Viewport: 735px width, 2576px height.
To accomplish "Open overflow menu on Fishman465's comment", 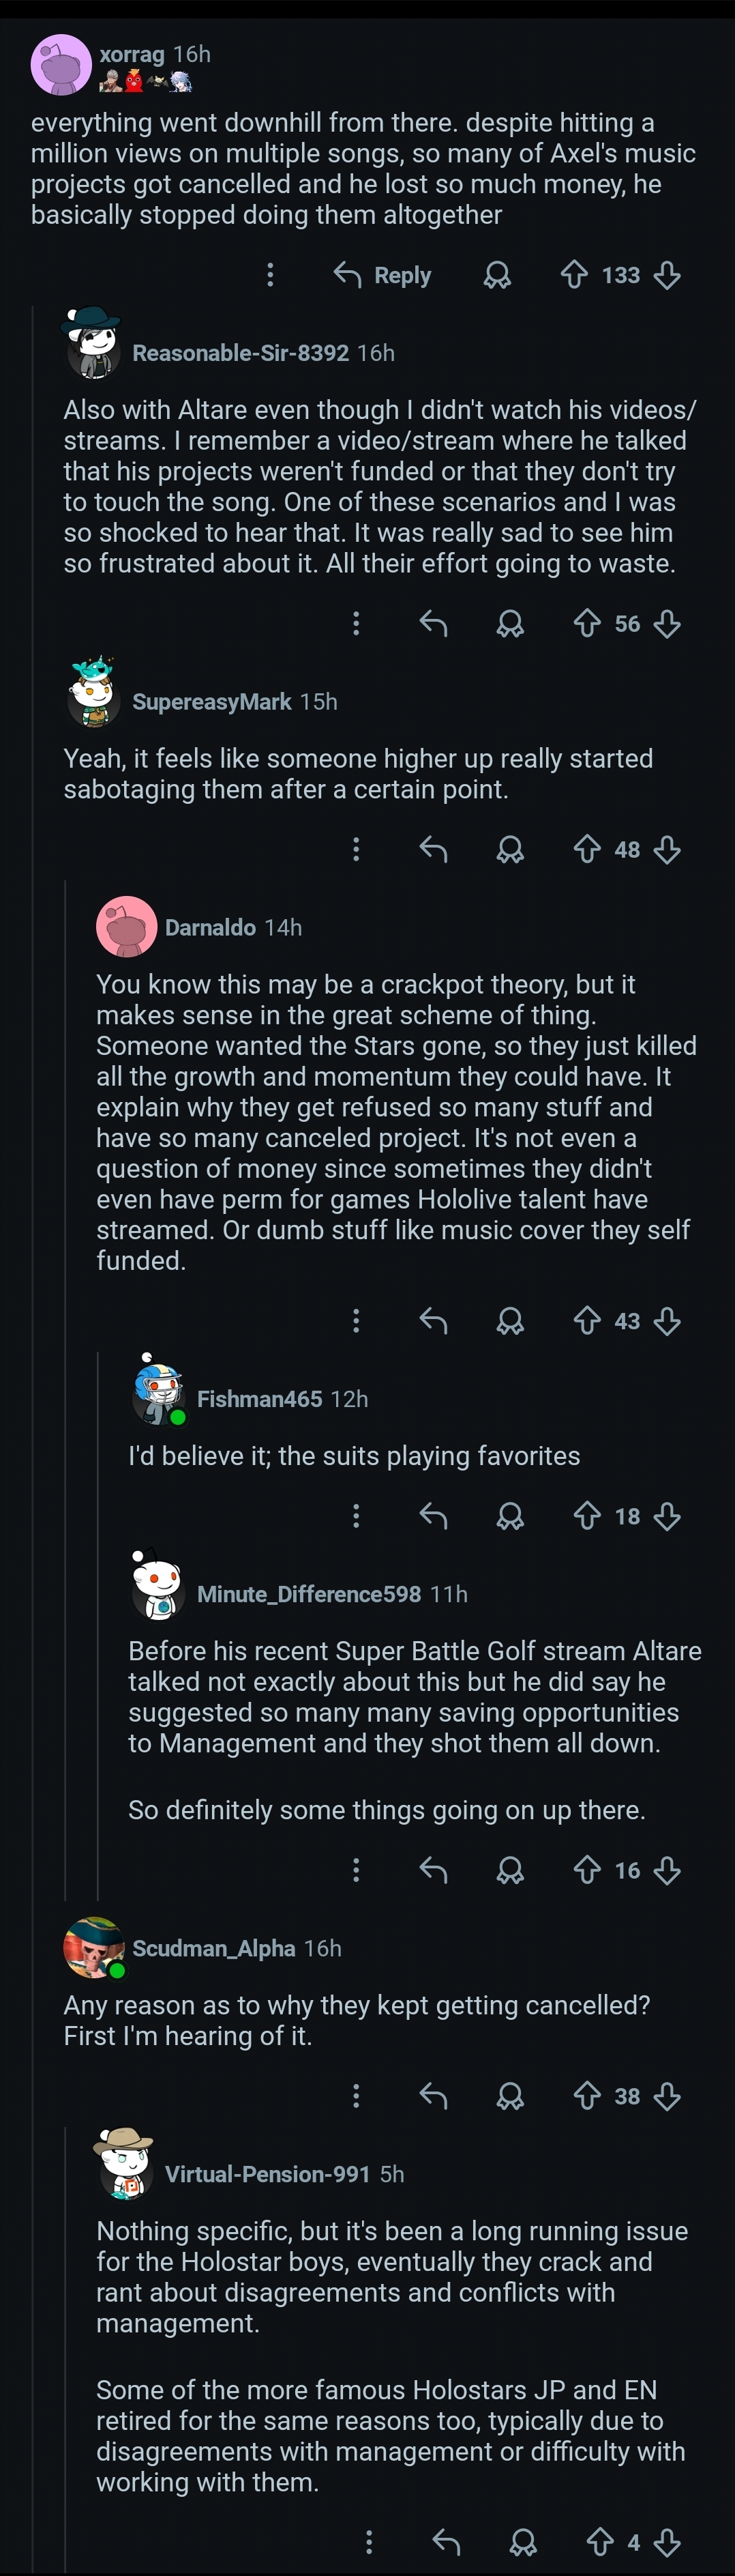I will [x=357, y=1516].
